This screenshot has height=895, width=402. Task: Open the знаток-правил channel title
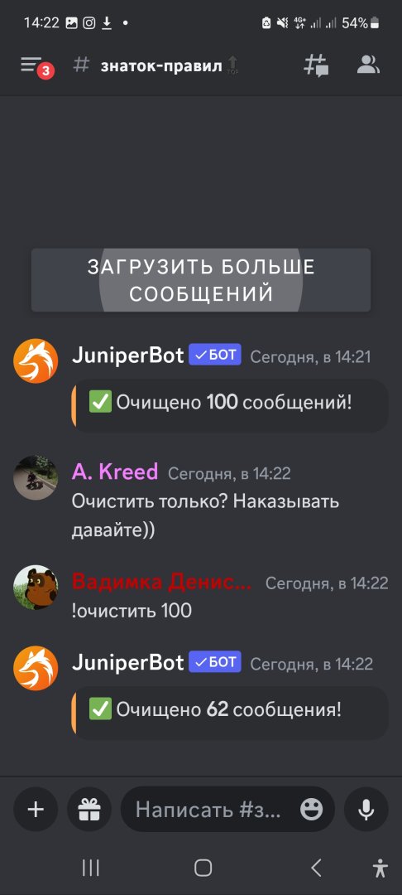161,65
